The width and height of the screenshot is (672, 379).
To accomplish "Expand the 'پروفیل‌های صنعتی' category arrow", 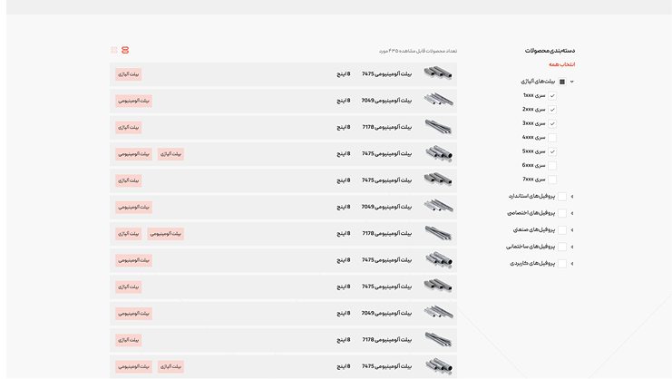I will 572,230.
